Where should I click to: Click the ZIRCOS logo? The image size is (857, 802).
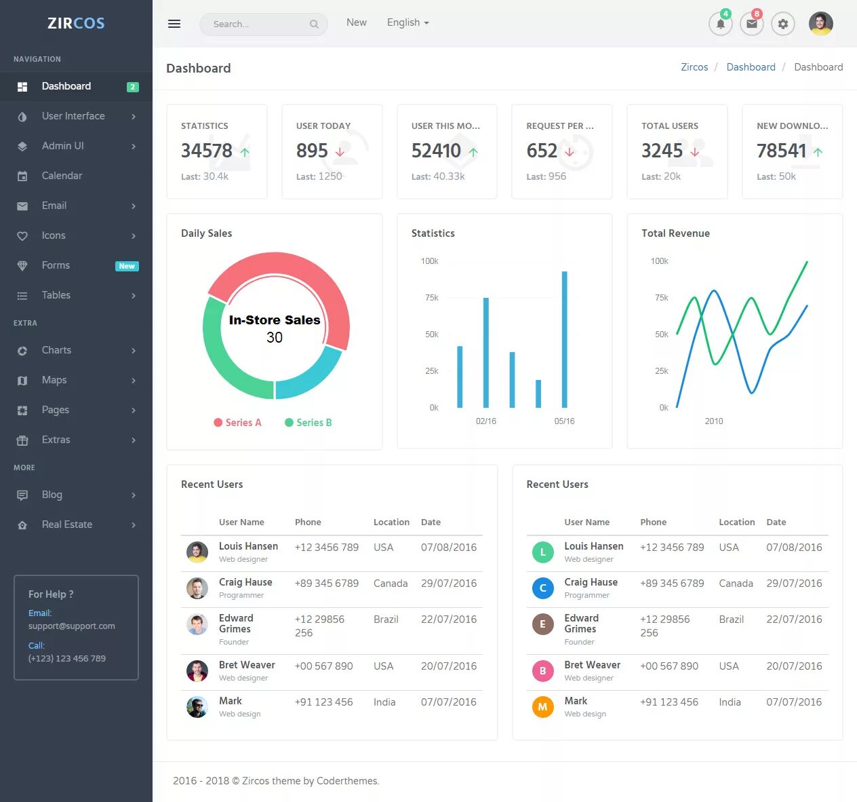pyautogui.click(x=76, y=23)
